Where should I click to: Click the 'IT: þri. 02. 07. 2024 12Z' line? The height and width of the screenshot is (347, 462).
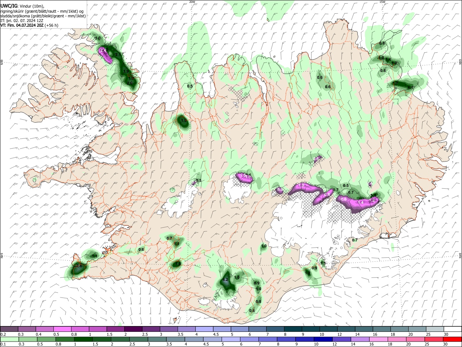(x=22, y=21)
